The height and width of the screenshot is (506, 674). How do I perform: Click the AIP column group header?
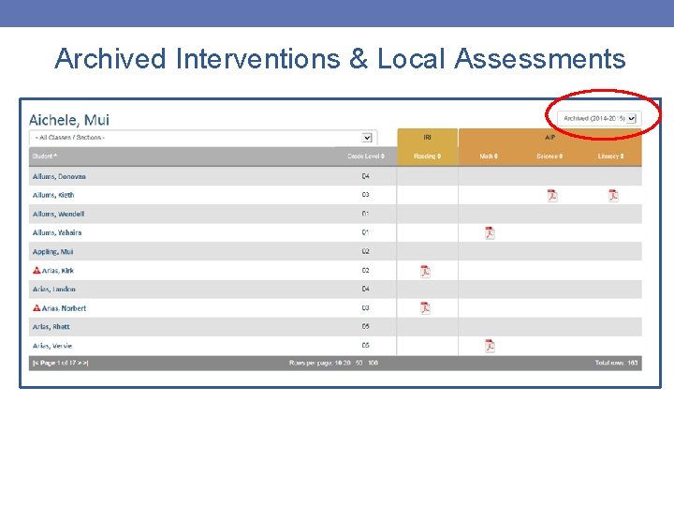tap(549, 137)
